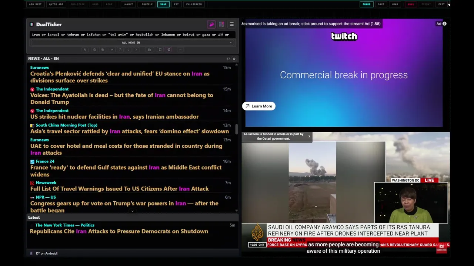Click the DUPLICATE button in top bar

click(78, 4)
